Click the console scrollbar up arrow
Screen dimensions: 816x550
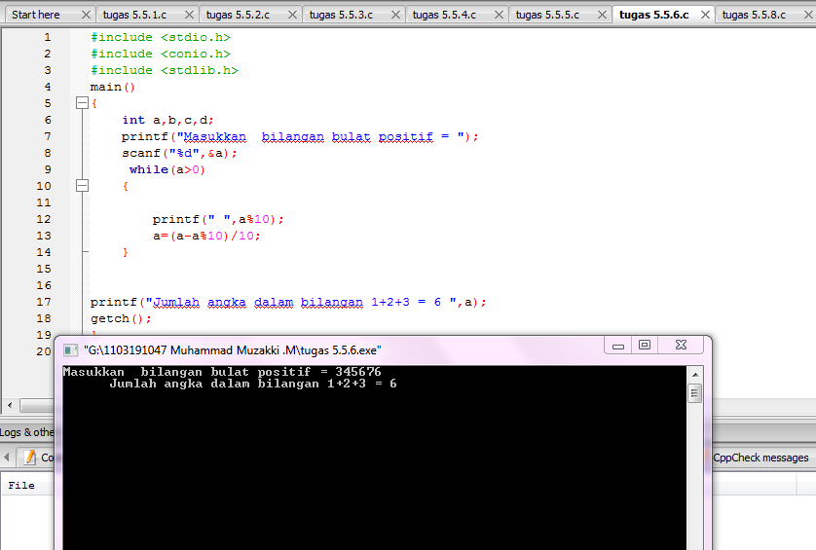click(x=694, y=374)
